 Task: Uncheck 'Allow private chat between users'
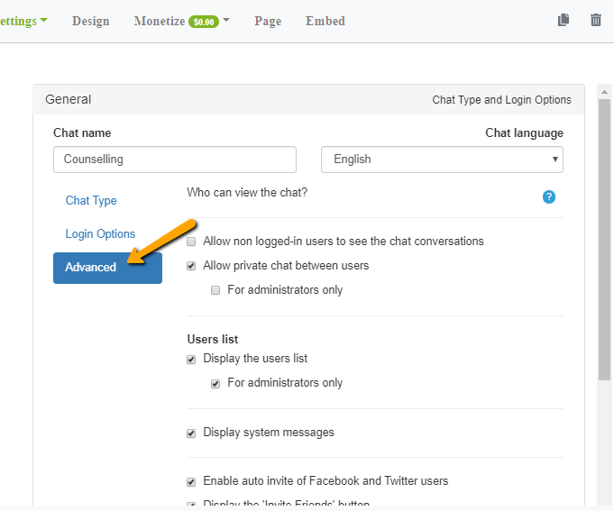[x=191, y=266]
